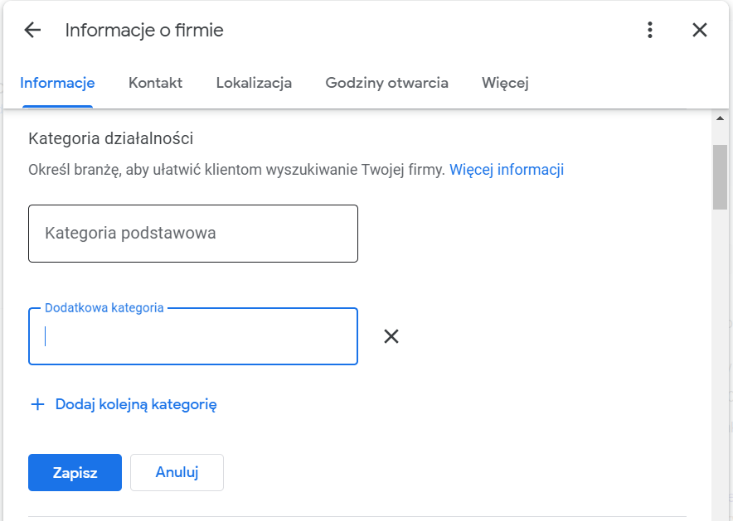Remove the Dodatkowa kategoria entry with the X
This screenshot has width=733, height=521.
391,336
